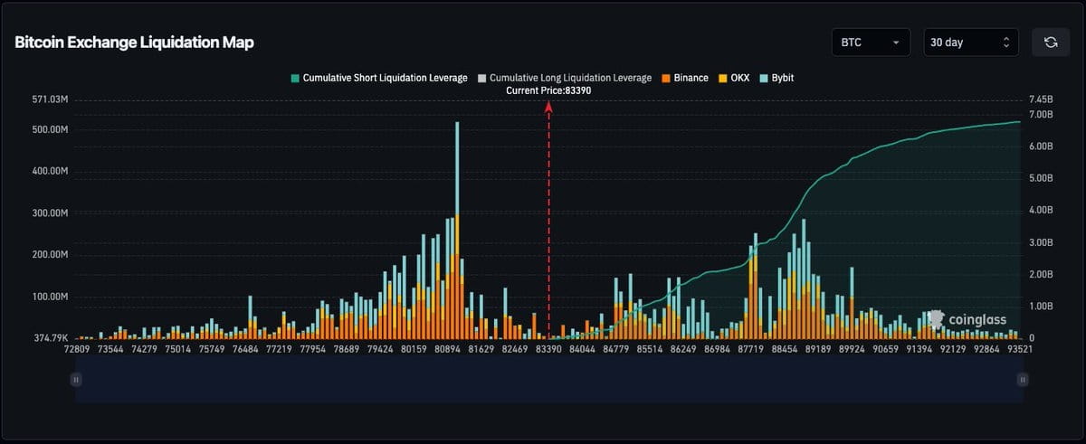Click the 72809 x-axis label

pos(76,348)
